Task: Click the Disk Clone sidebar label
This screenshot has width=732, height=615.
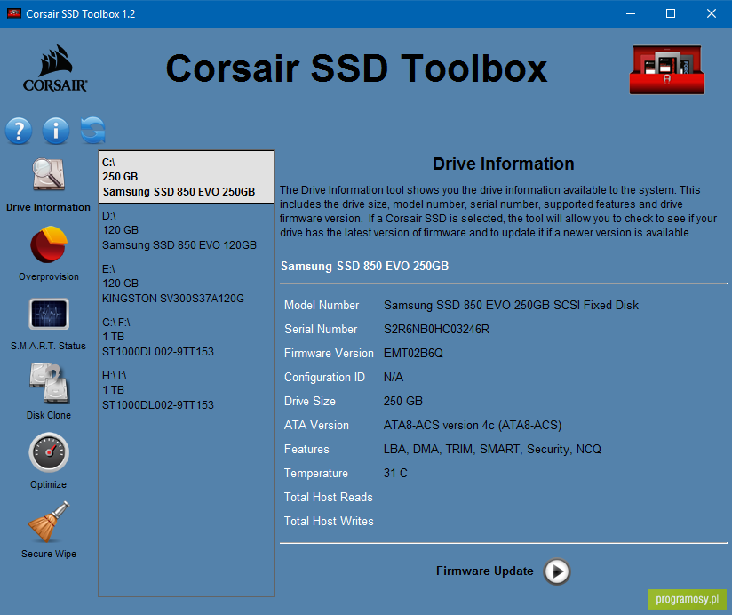Action: pos(49,415)
